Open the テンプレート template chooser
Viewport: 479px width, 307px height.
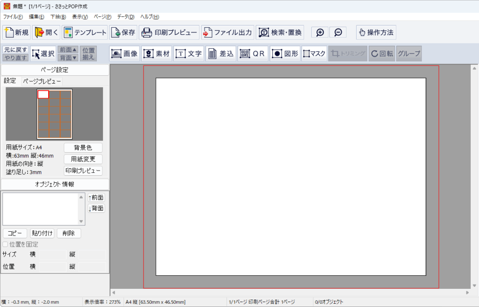(85, 32)
